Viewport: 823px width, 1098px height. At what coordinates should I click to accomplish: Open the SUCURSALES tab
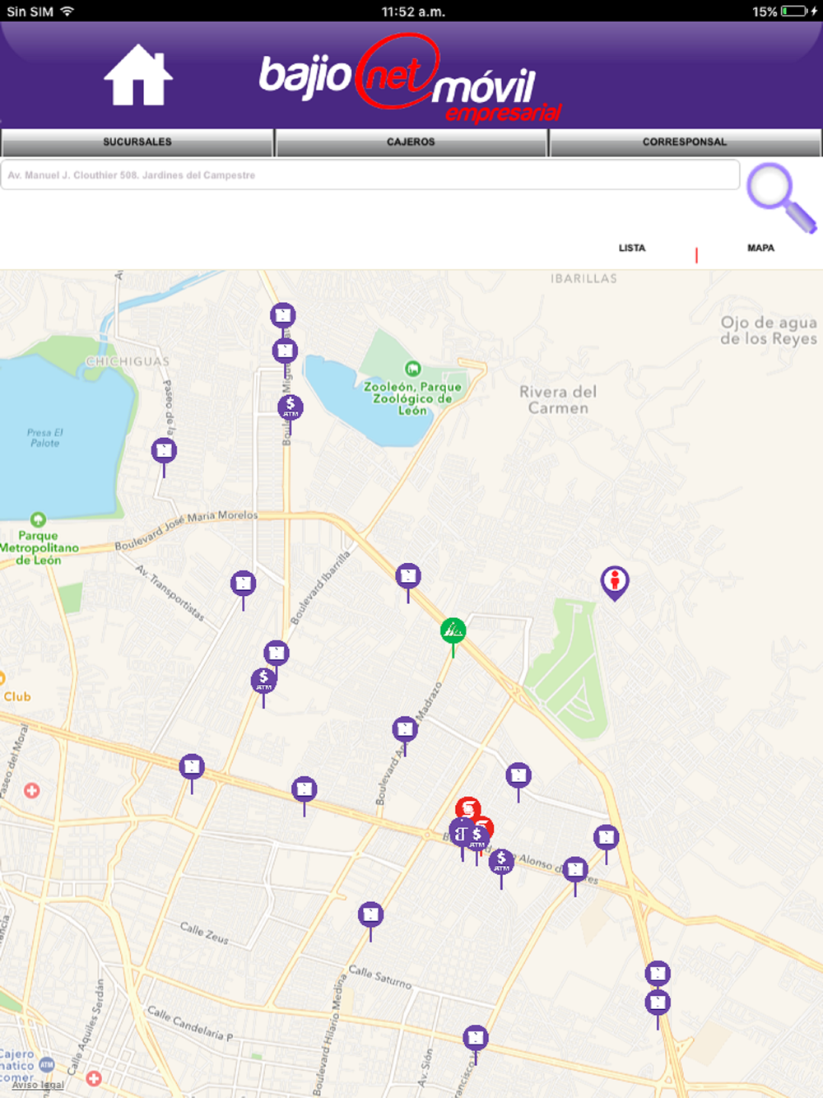(137, 142)
